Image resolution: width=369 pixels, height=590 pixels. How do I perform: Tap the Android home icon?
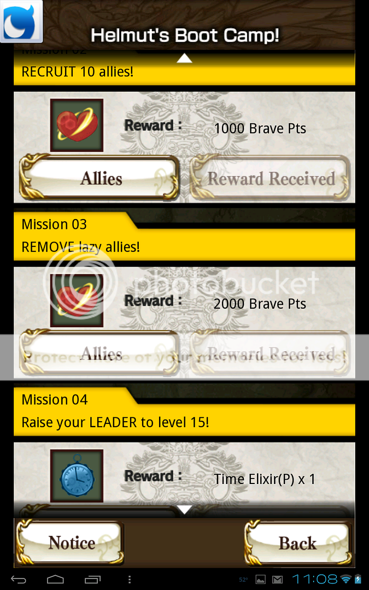55,579
